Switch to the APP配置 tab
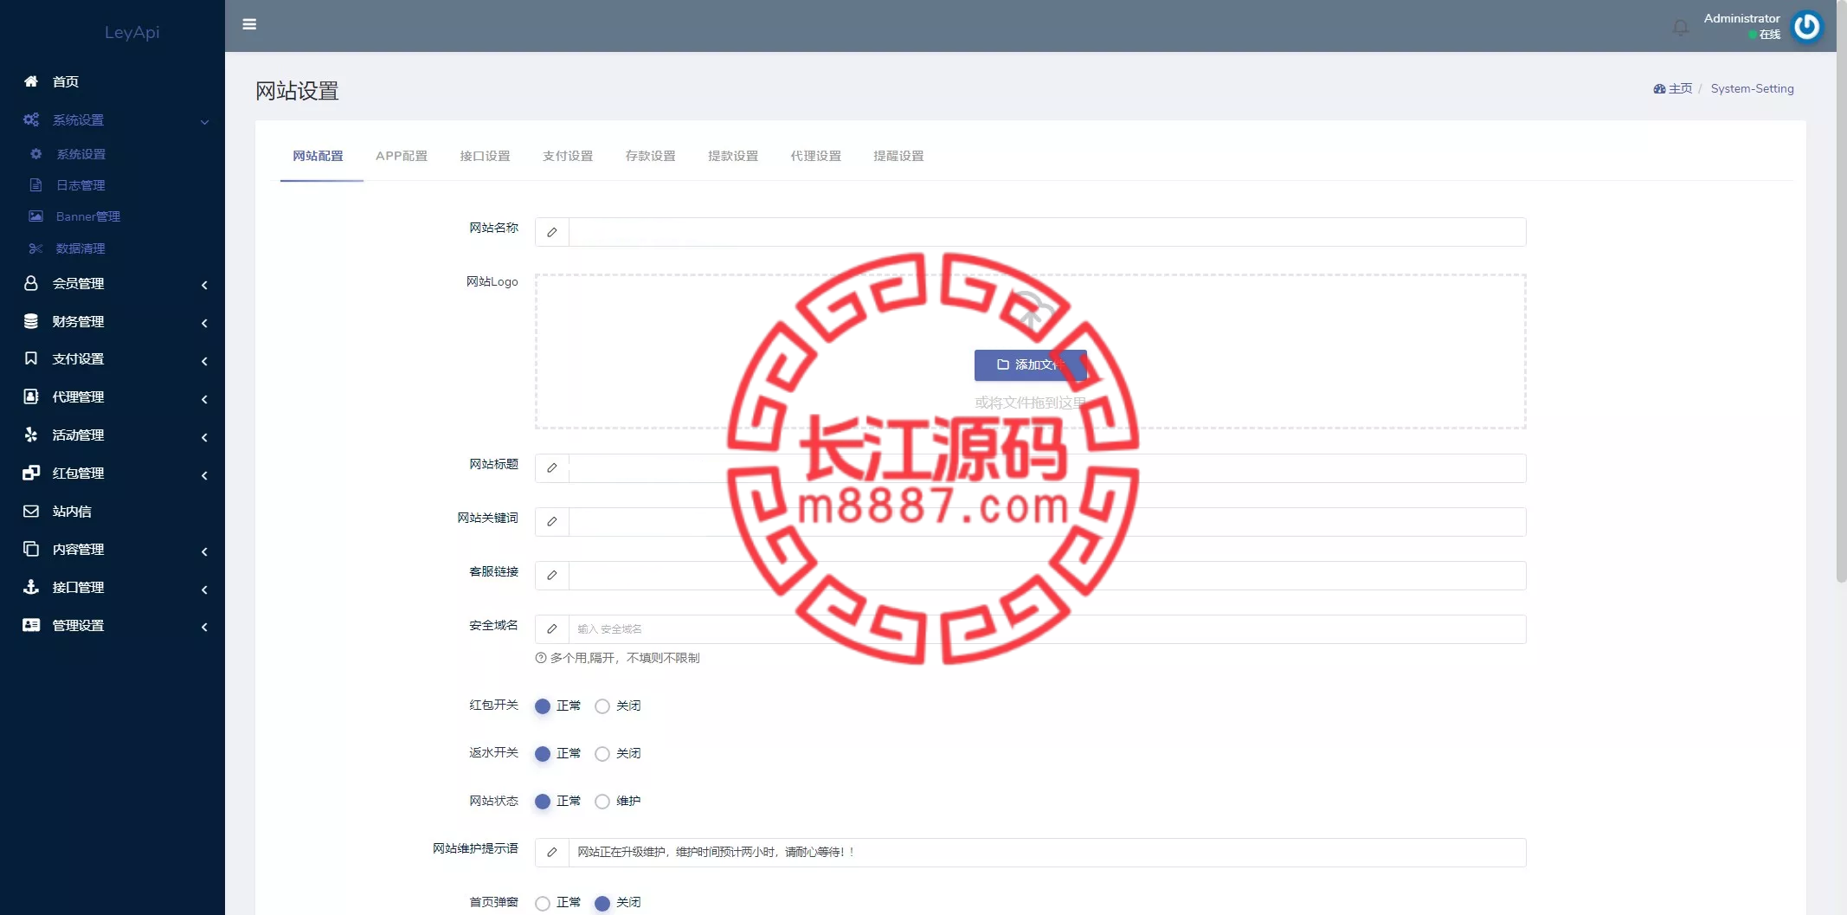Image resolution: width=1847 pixels, height=915 pixels. click(x=402, y=156)
